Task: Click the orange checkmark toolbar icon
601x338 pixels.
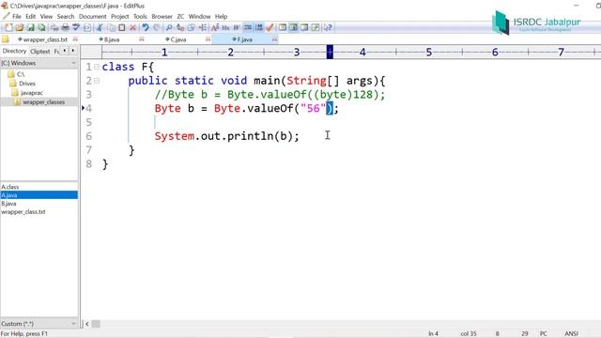Action: point(270,27)
